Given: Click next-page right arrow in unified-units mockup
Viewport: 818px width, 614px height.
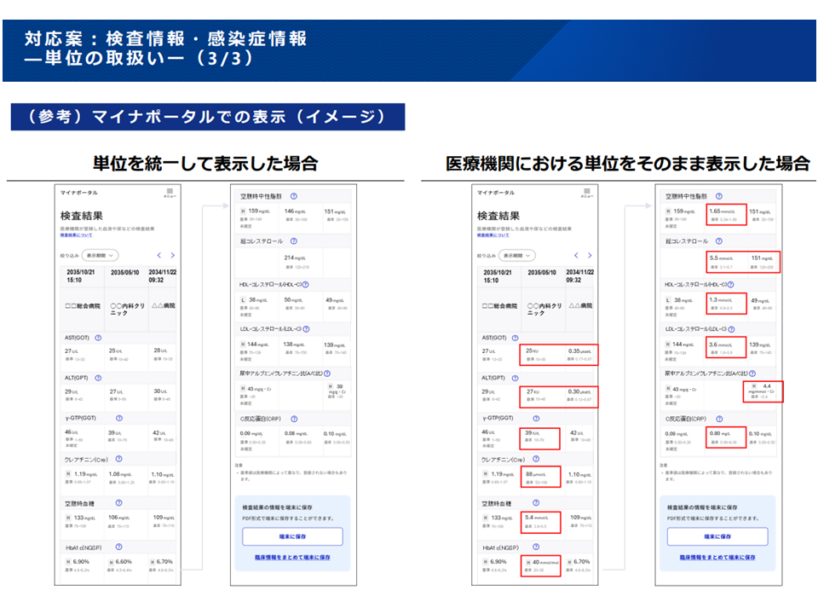Looking at the screenshot, I should pyautogui.click(x=173, y=255).
